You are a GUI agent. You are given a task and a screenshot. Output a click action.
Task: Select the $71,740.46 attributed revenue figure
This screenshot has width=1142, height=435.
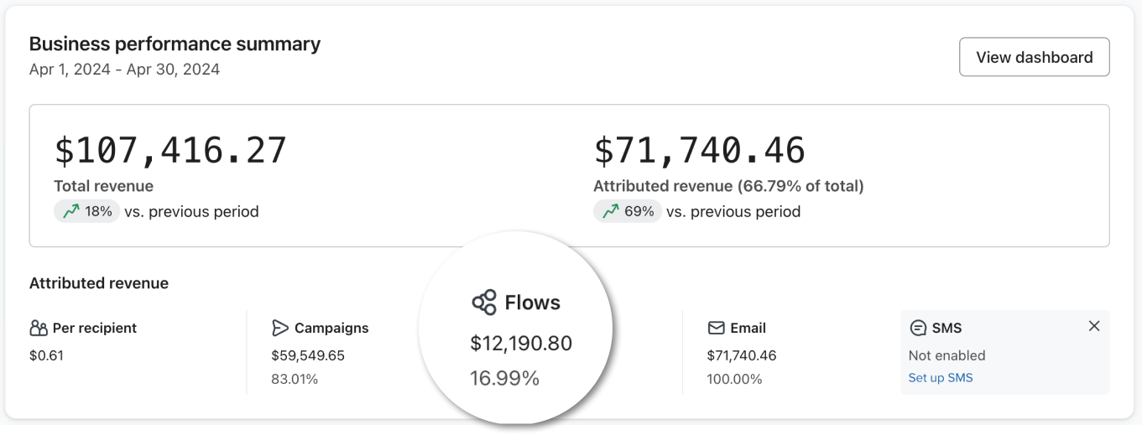point(699,150)
